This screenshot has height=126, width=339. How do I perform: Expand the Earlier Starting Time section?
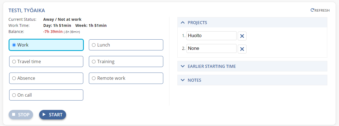coord(252,66)
